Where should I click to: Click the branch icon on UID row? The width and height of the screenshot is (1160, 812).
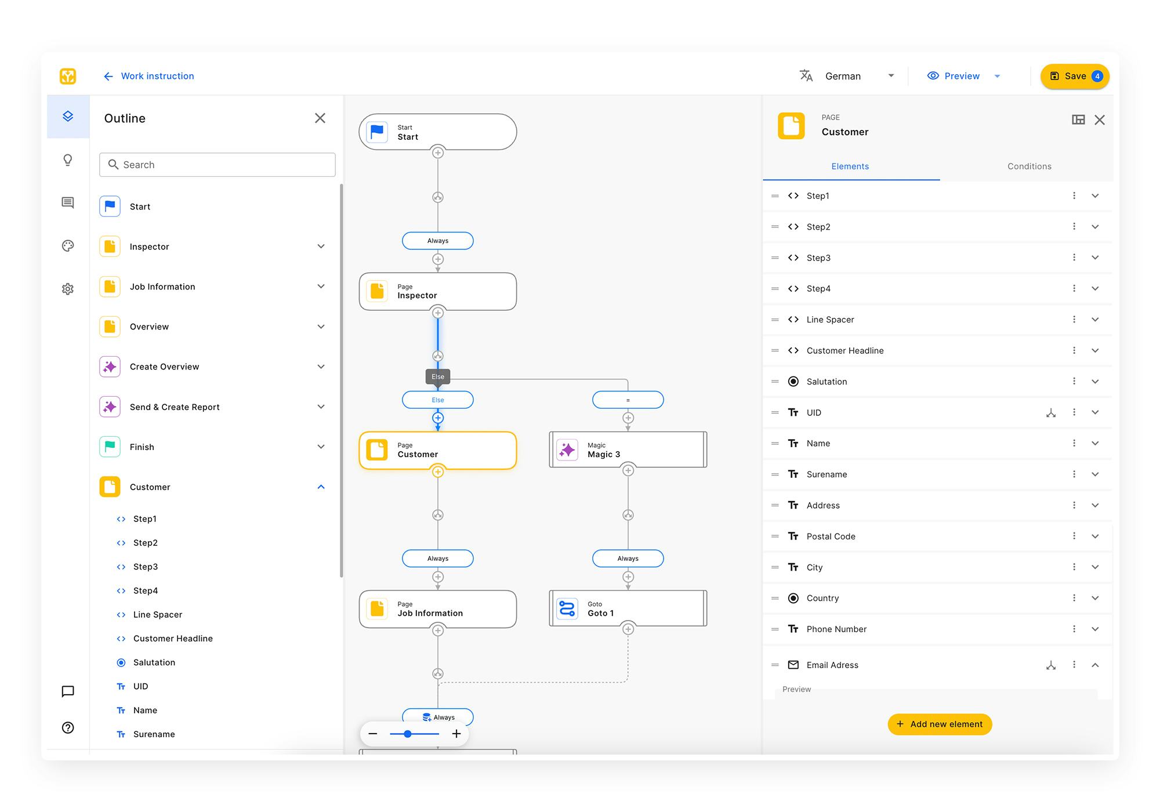(x=1050, y=413)
